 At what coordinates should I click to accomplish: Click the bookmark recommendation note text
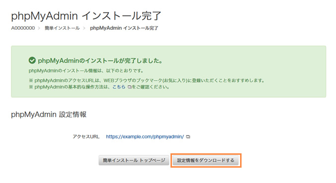pos(147,81)
